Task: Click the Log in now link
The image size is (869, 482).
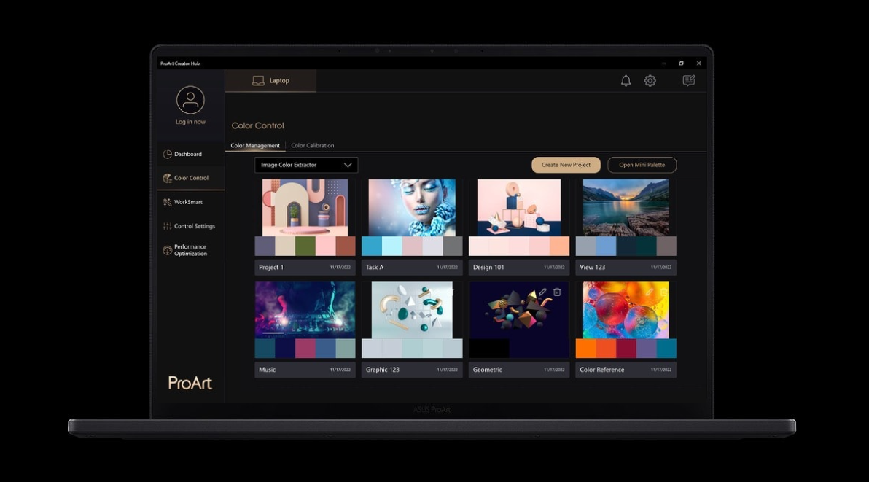Action: (x=190, y=122)
